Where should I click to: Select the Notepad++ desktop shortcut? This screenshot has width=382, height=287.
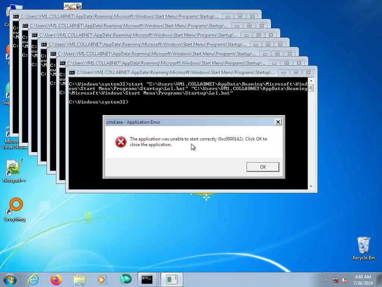pos(14,171)
